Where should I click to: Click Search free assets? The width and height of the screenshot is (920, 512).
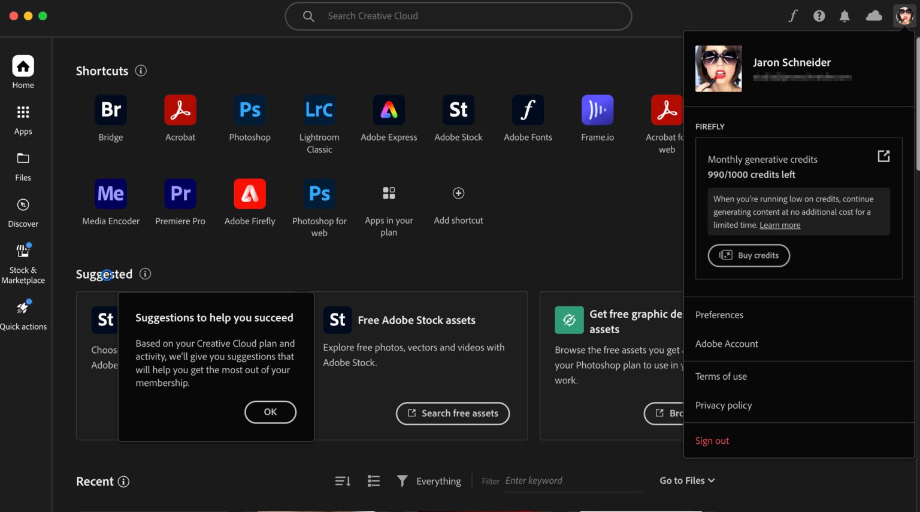coord(452,413)
